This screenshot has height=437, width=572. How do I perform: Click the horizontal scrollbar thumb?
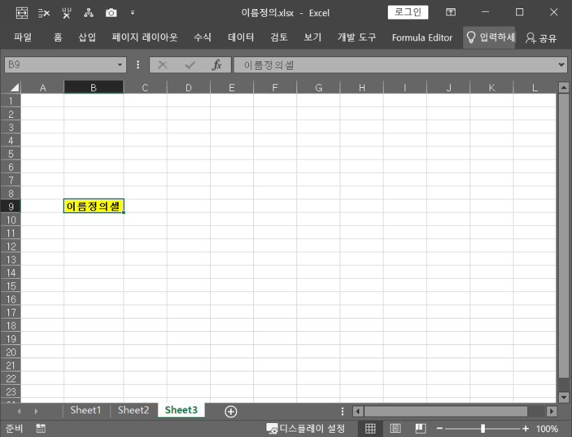(x=446, y=411)
